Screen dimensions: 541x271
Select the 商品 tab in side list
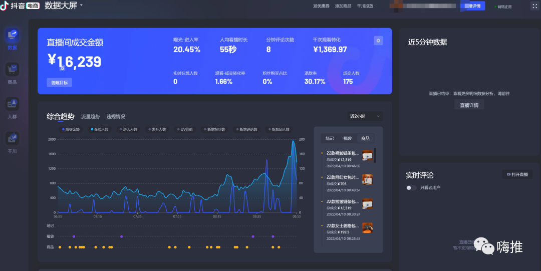(365, 138)
